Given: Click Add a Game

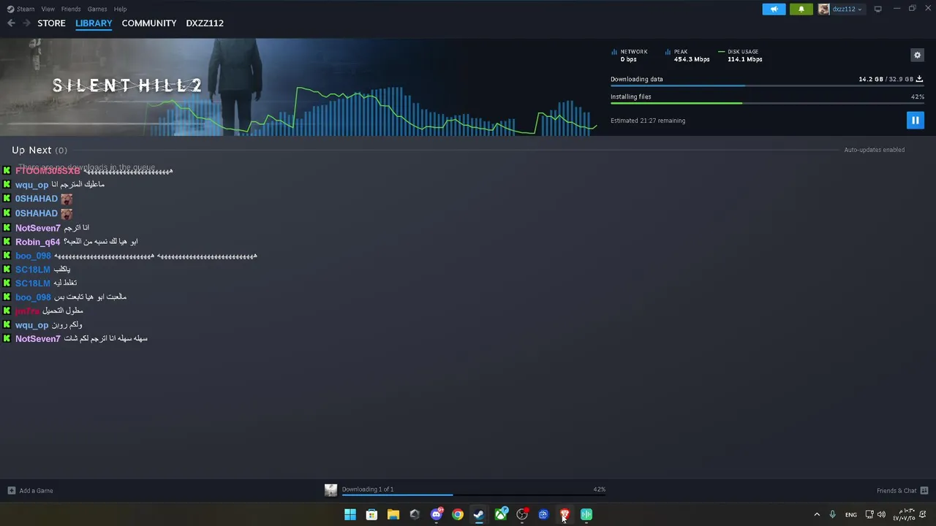Looking at the screenshot, I should point(30,491).
